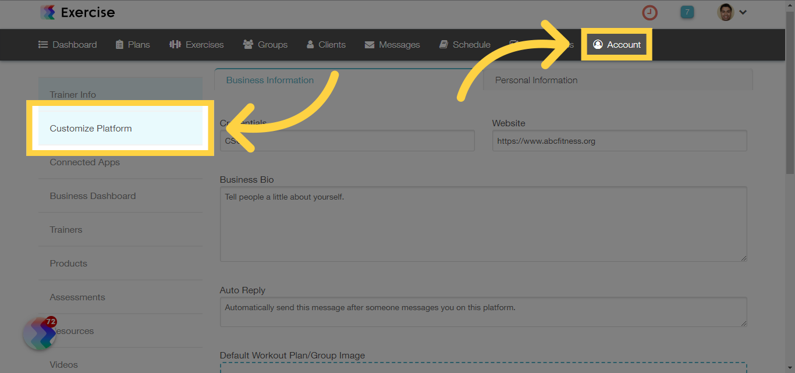Open the Business Dashboard settings
The width and height of the screenshot is (795, 373).
[x=92, y=196]
